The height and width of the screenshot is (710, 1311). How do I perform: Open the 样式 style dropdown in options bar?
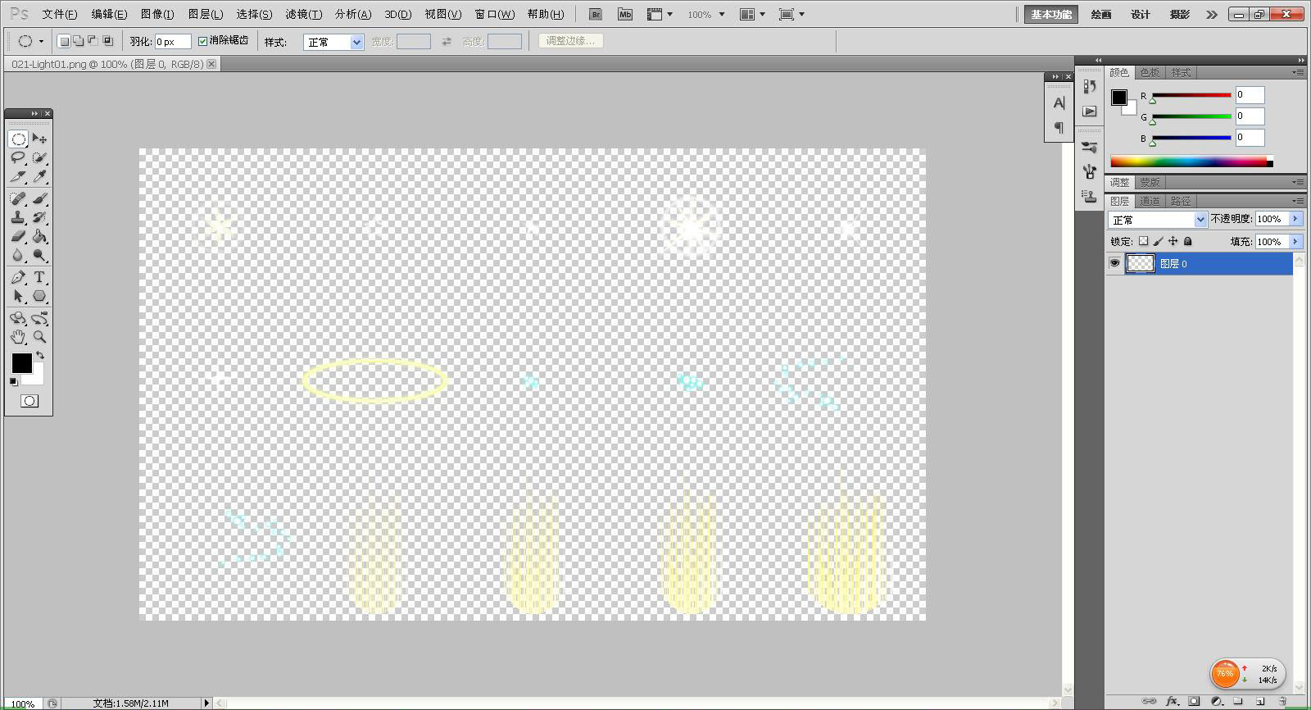(x=333, y=42)
